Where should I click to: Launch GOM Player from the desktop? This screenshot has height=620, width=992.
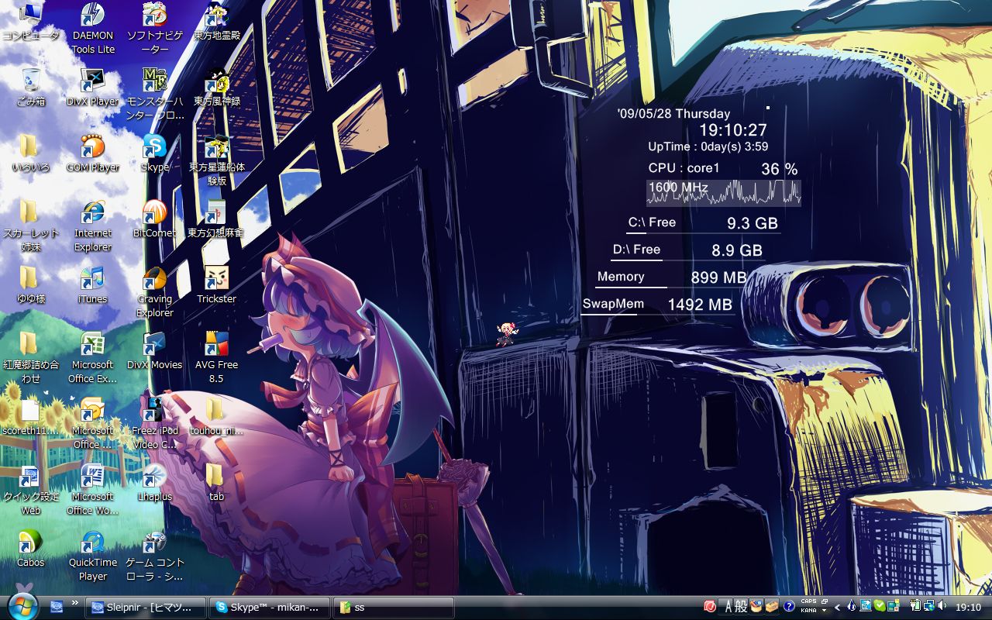(93, 153)
